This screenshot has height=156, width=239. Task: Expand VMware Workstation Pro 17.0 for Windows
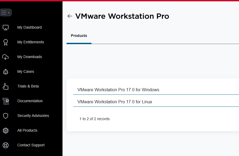pyautogui.click(x=118, y=90)
